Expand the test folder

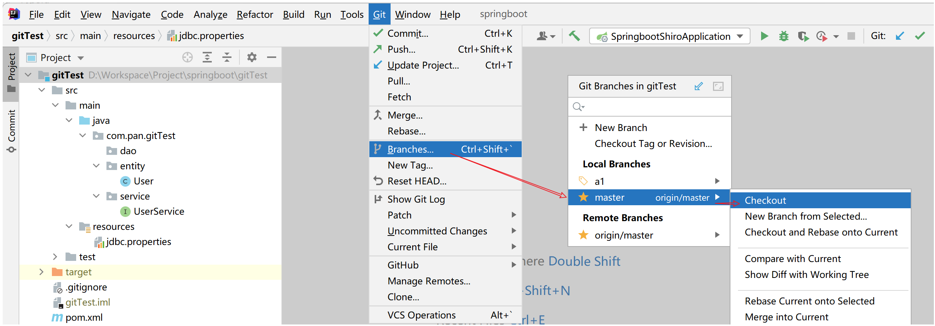pyautogui.click(x=55, y=257)
